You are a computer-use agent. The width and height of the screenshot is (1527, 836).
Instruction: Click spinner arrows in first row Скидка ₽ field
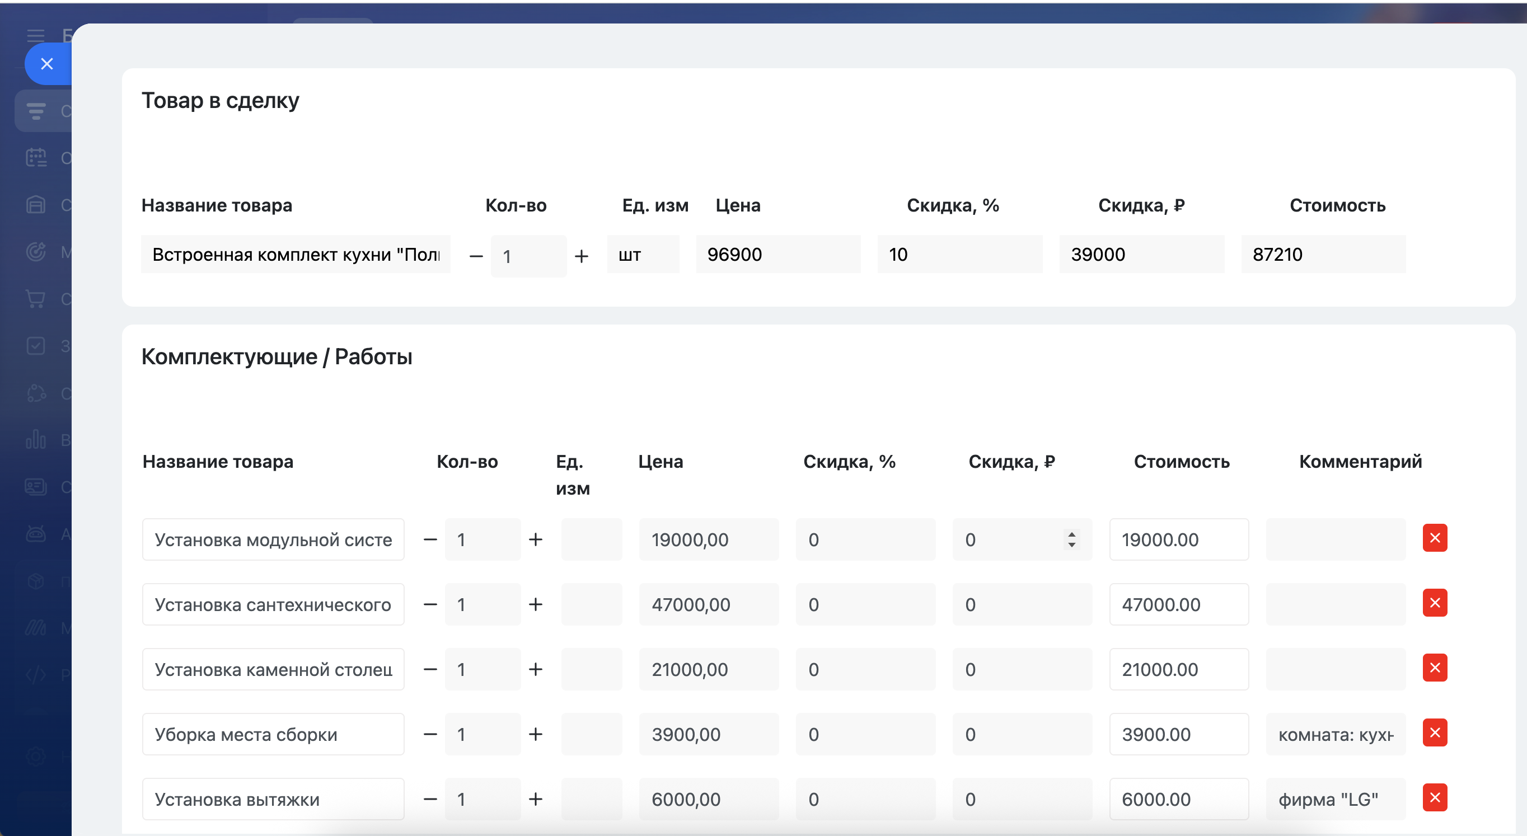pyautogui.click(x=1071, y=539)
